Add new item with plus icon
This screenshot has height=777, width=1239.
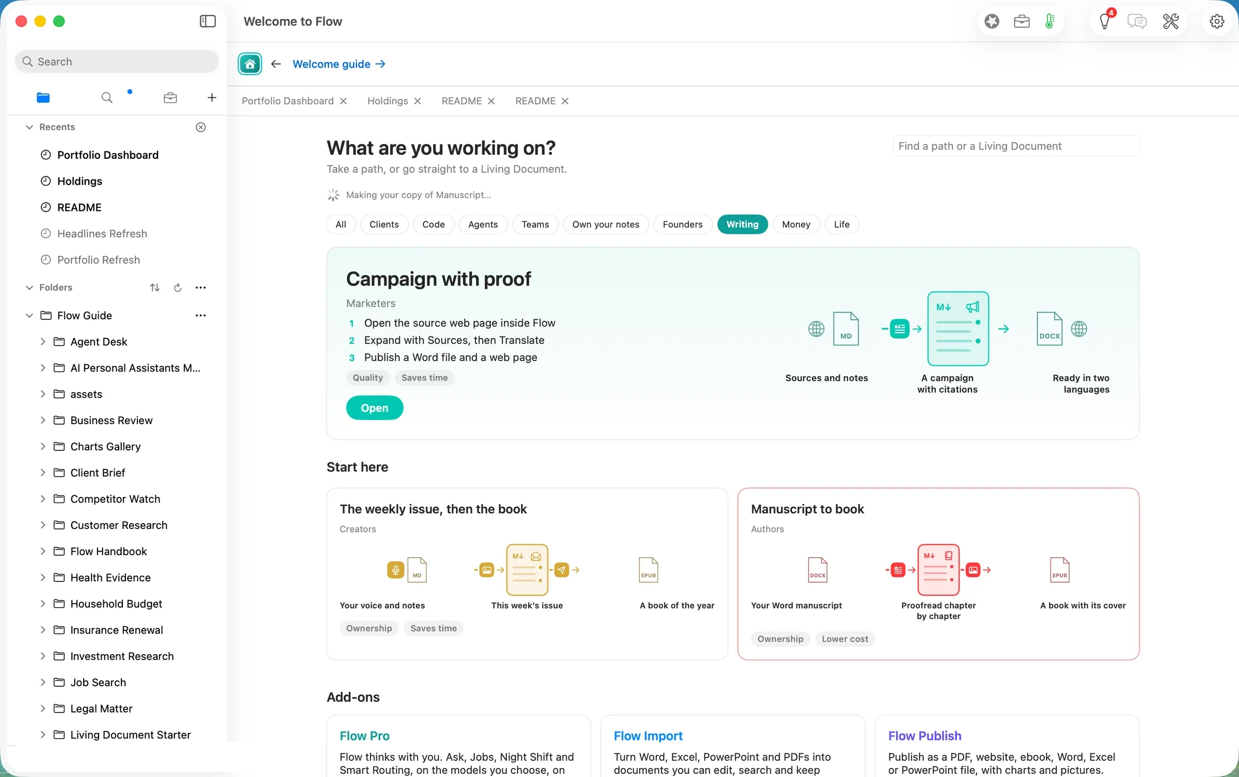[212, 98]
